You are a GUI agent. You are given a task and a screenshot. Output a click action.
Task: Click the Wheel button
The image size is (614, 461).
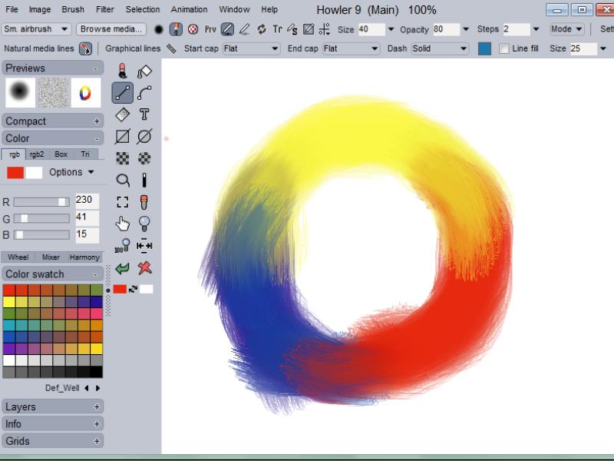click(x=18, y=257)
